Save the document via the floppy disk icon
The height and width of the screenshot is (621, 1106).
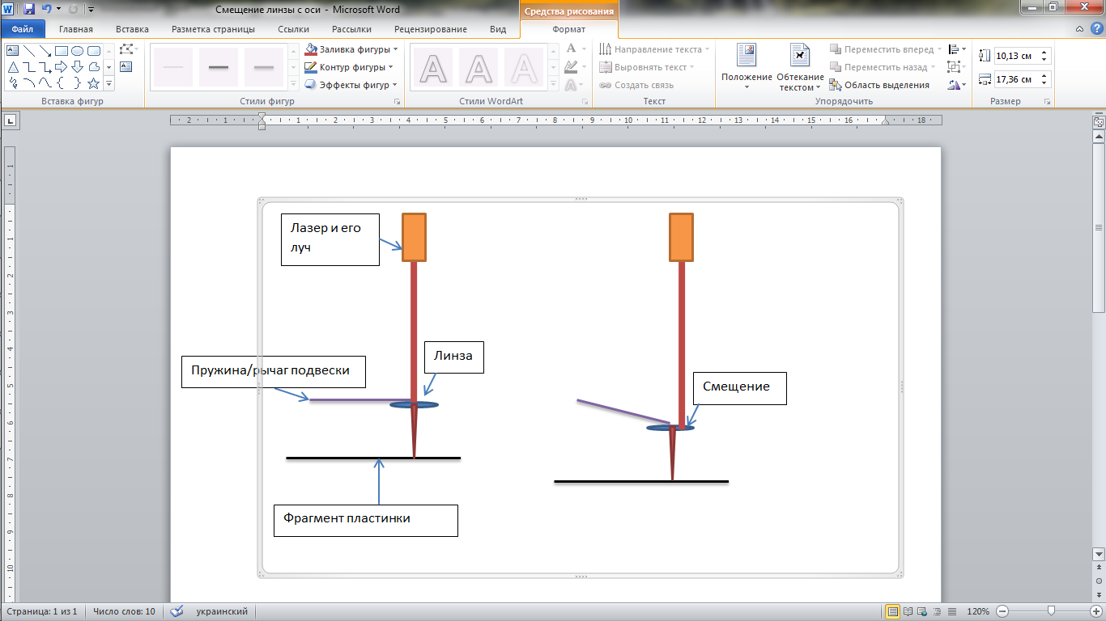(x=29, y=10)
